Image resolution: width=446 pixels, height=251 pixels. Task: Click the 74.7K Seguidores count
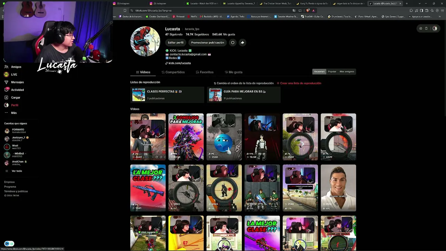(197, 35)
